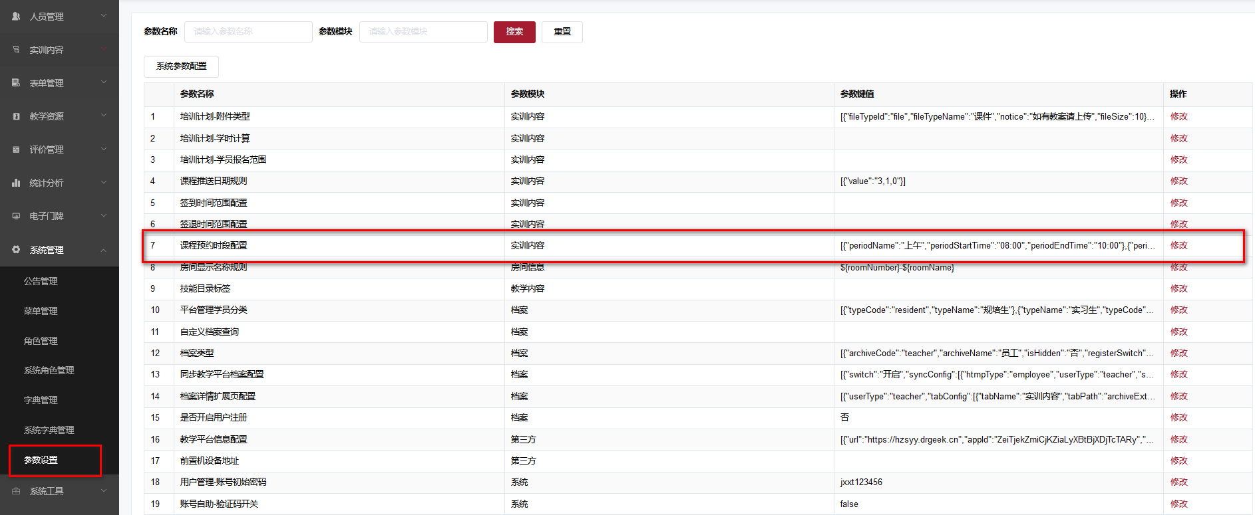Click the 签到时间范围配置 parameter name
1255x515 pixels.
pos(214,203)
